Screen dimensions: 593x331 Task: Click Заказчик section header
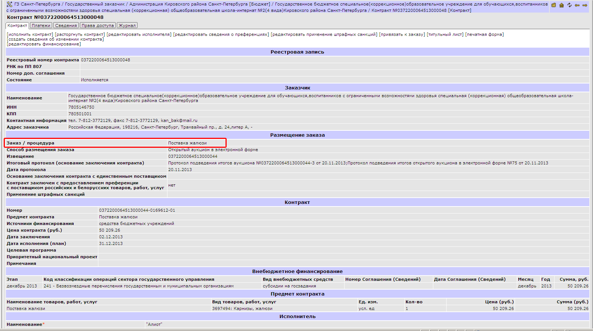tap(297, 88)
